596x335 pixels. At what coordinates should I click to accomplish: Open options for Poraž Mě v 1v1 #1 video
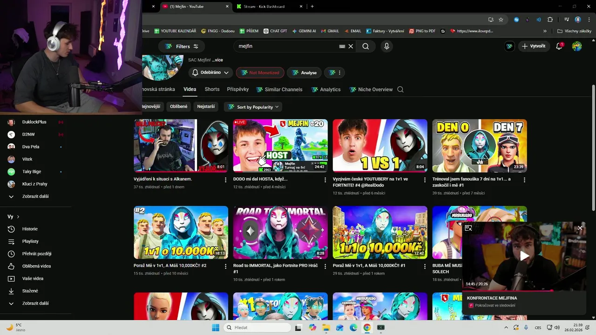425,266
